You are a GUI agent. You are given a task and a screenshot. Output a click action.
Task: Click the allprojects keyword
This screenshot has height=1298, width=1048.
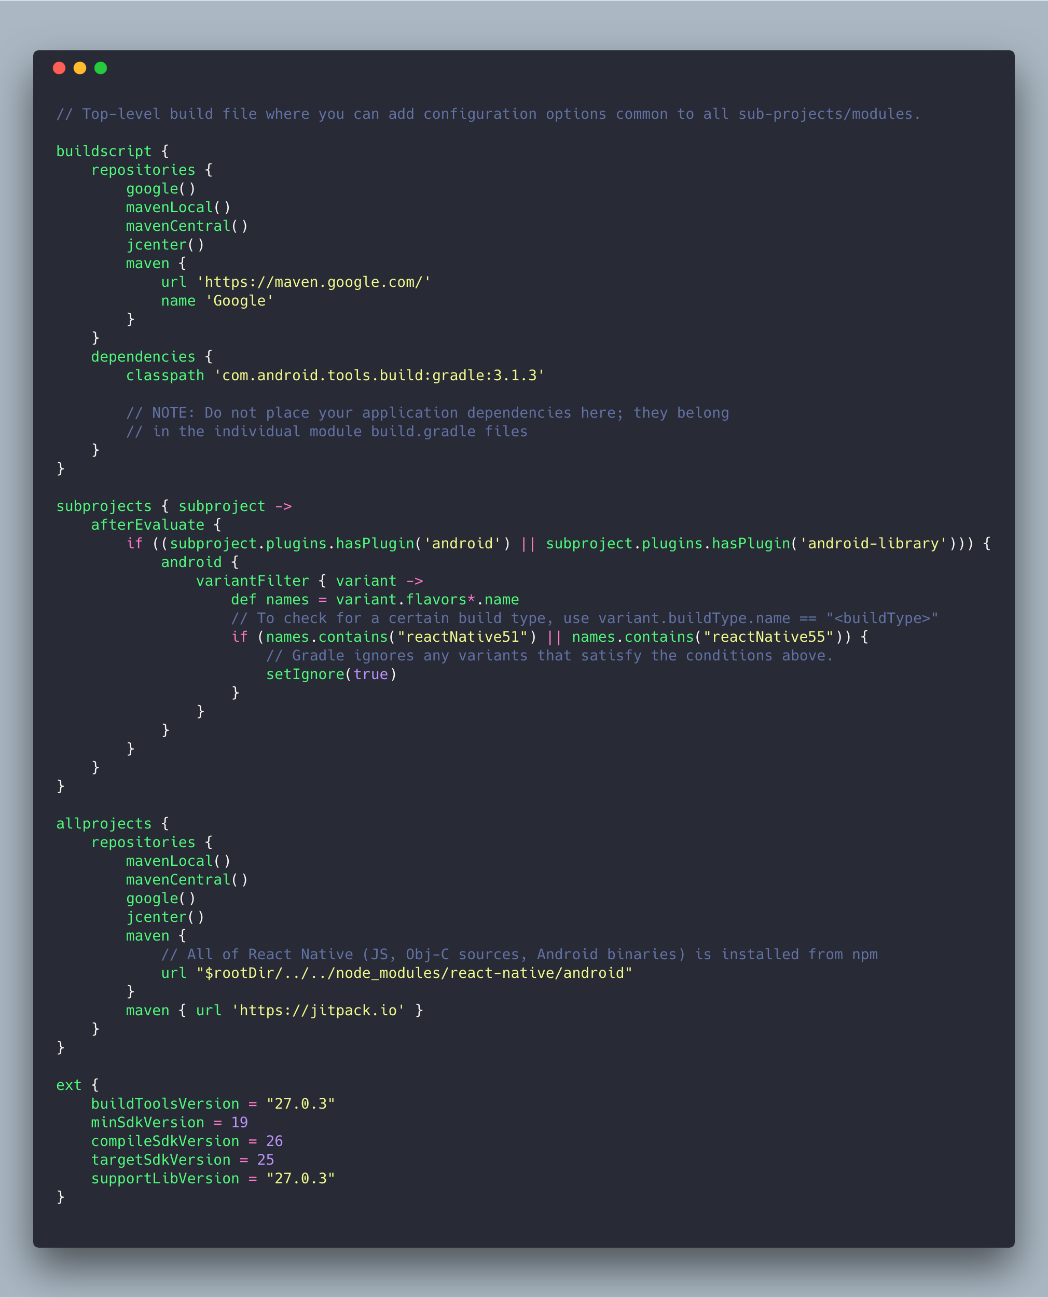(104, 823)
